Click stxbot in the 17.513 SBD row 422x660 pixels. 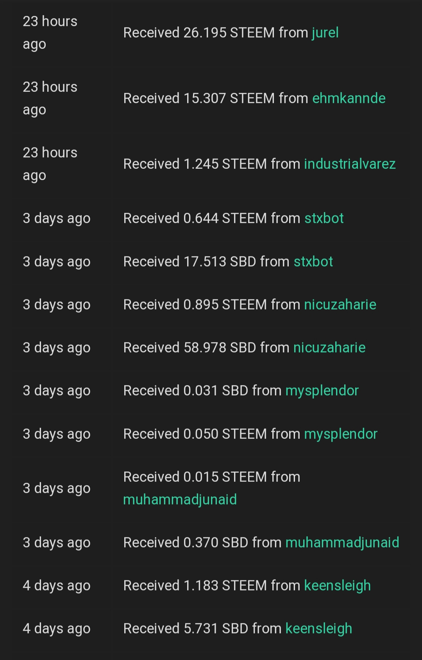pyautogui.click(x=313, y=262)
